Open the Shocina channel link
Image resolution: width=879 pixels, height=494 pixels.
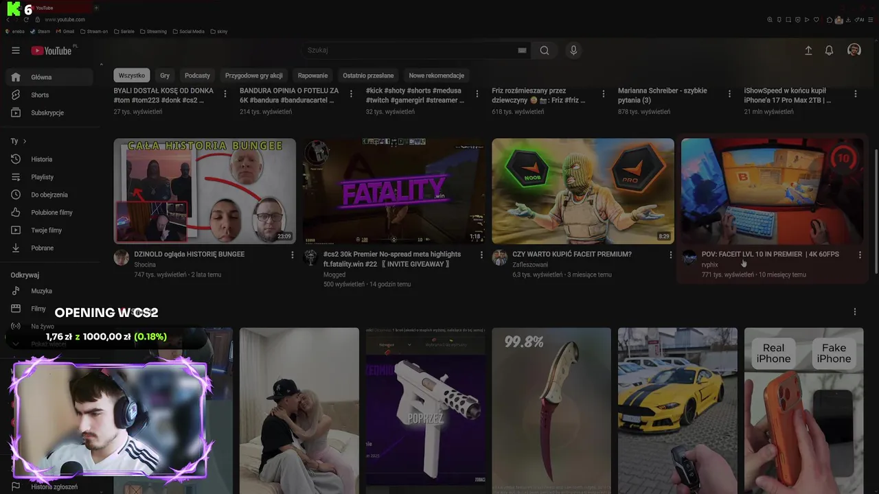point(145,265)
